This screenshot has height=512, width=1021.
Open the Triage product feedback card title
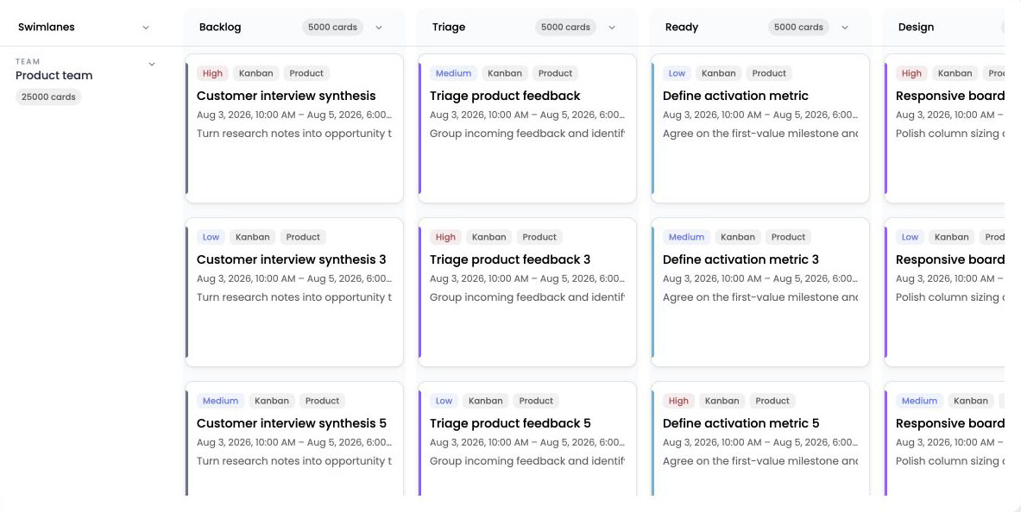coord(505,96)
